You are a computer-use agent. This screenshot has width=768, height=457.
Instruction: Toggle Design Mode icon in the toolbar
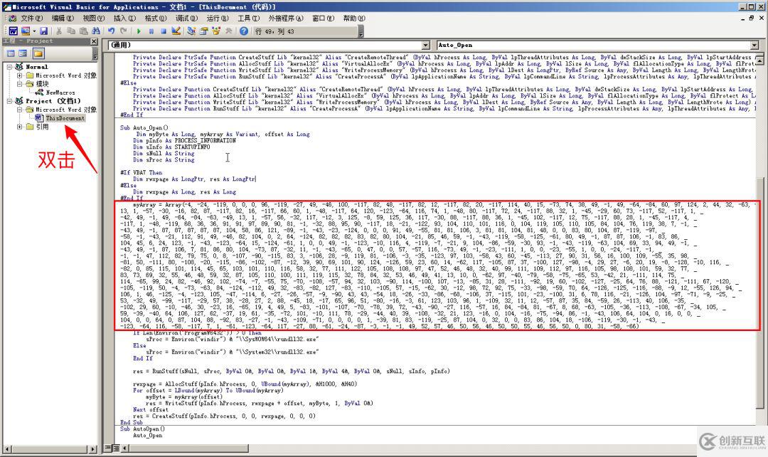click(176, 31)
